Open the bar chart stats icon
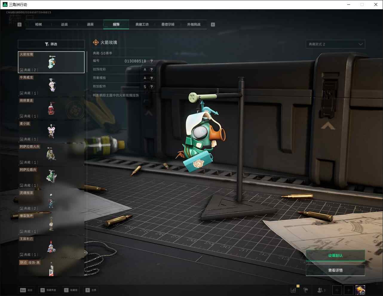383x296 pixels. (x=293, y=290)
